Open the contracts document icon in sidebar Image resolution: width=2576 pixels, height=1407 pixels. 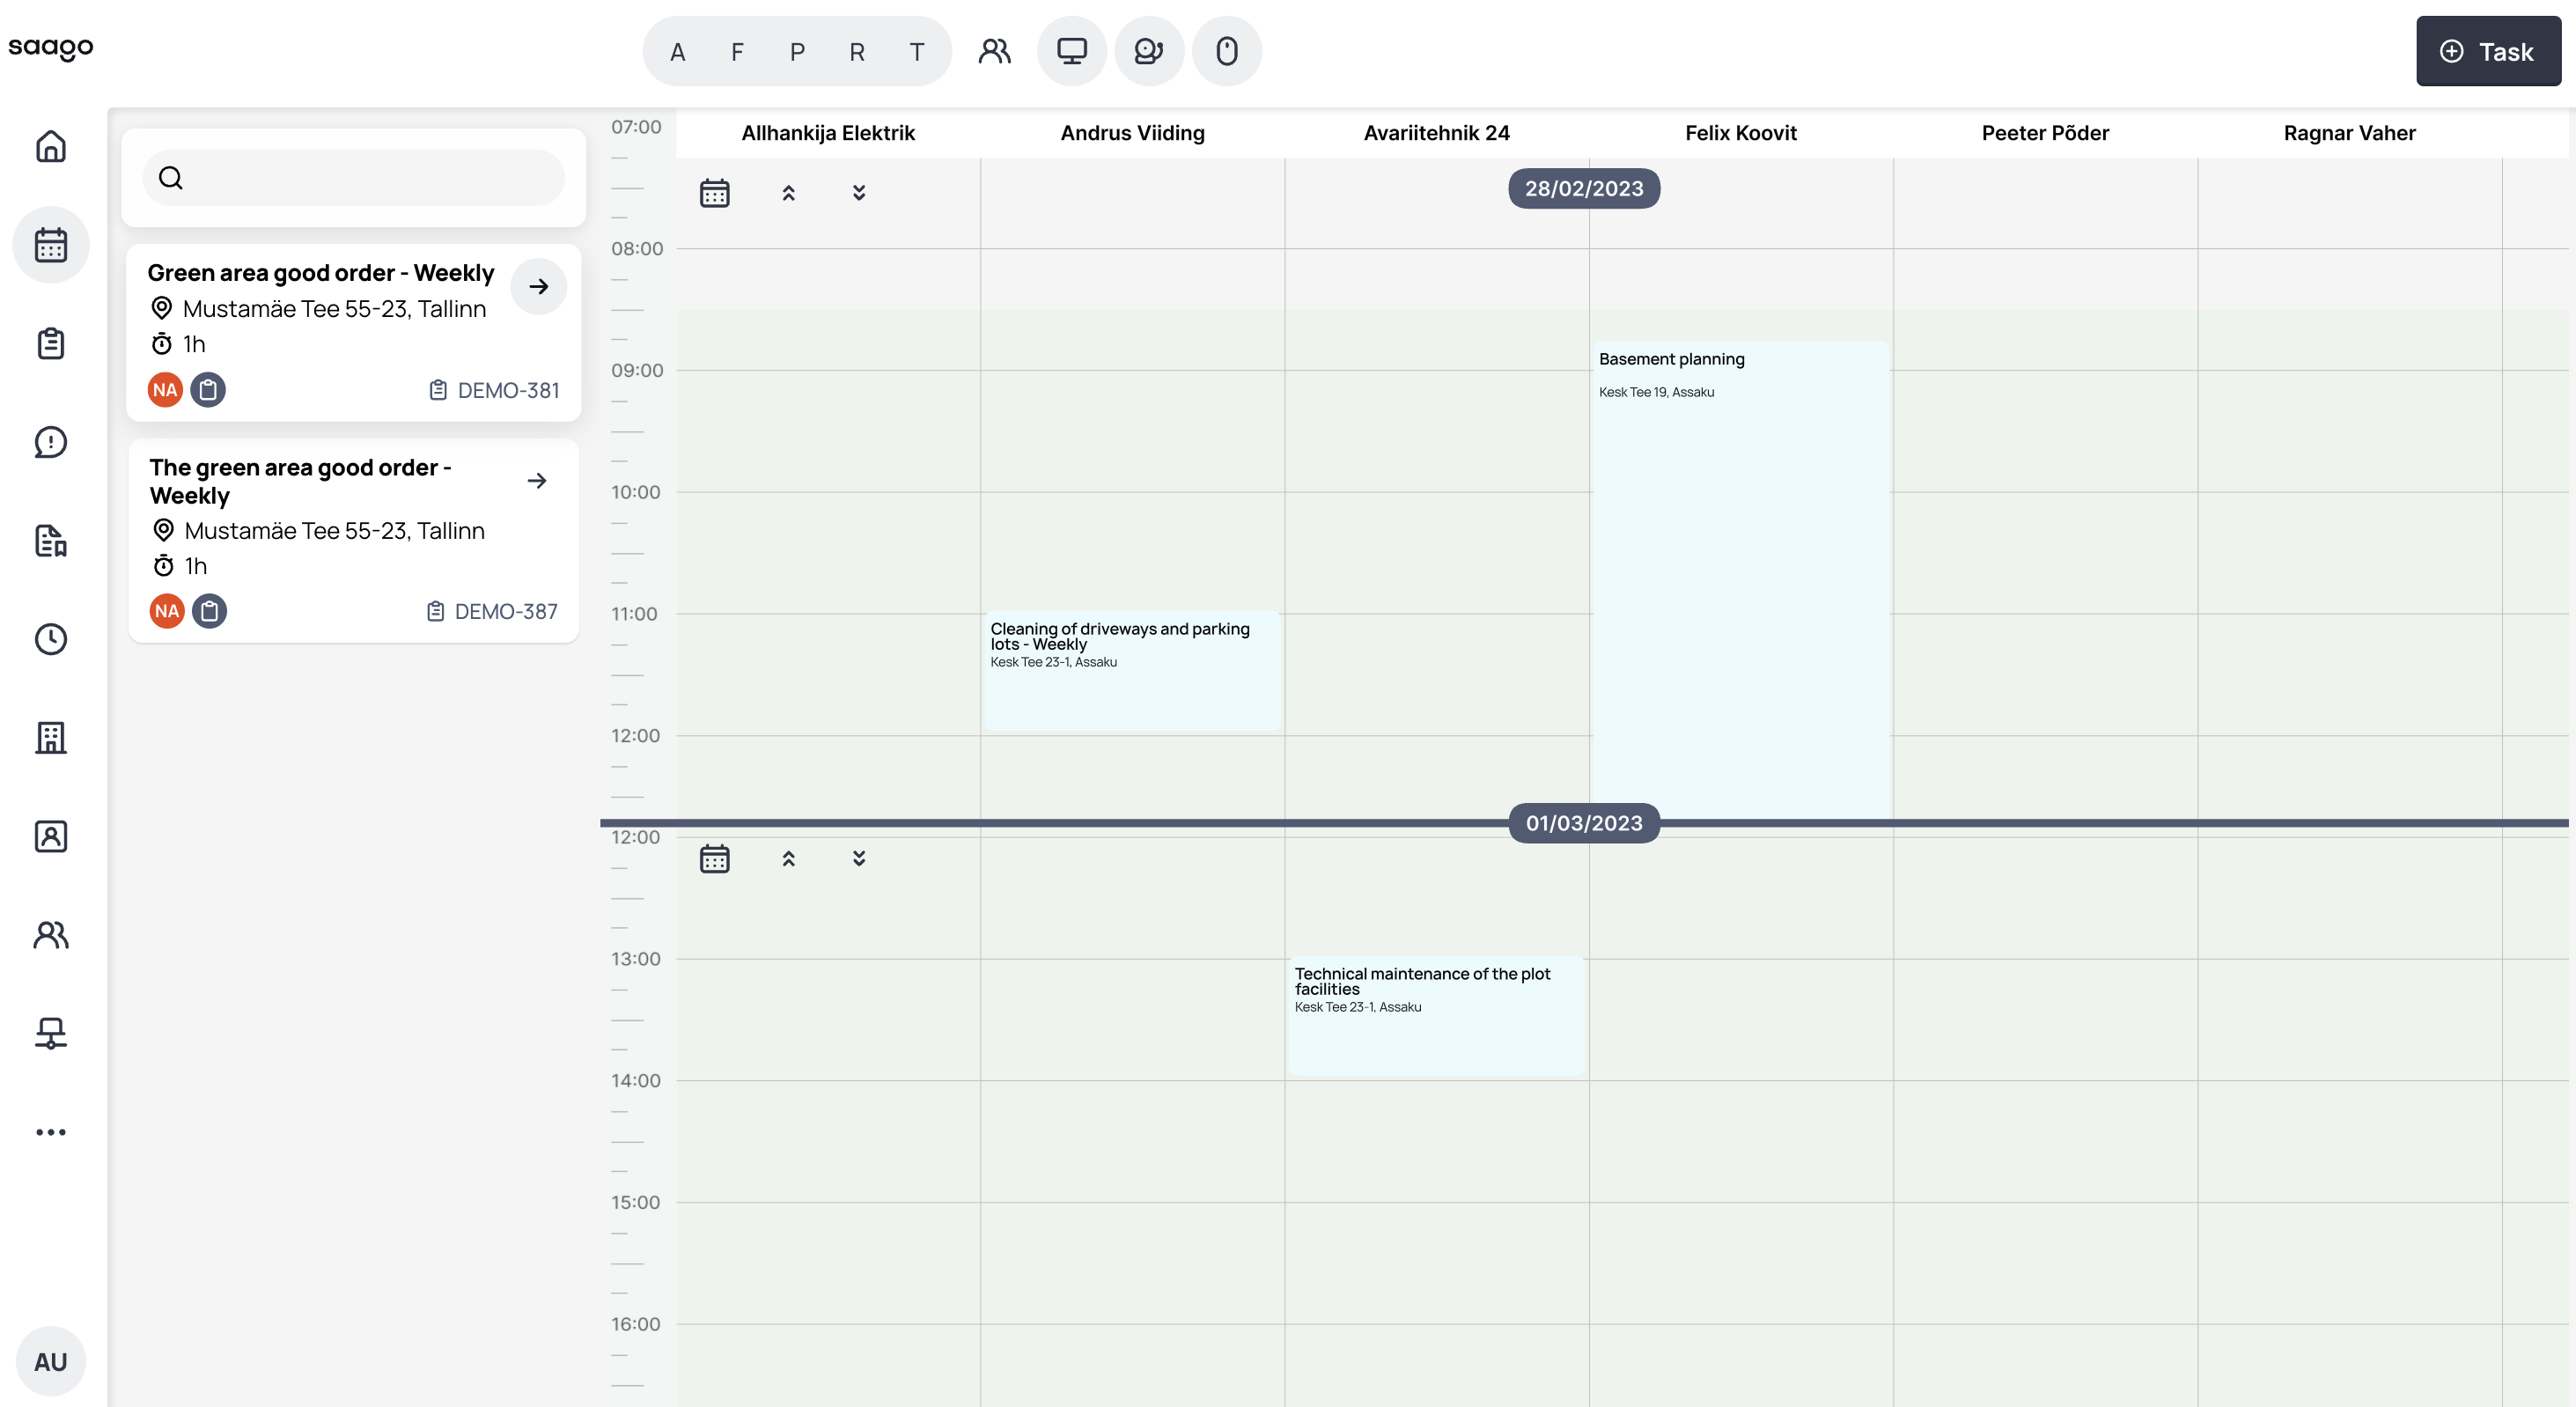[51, 541]
